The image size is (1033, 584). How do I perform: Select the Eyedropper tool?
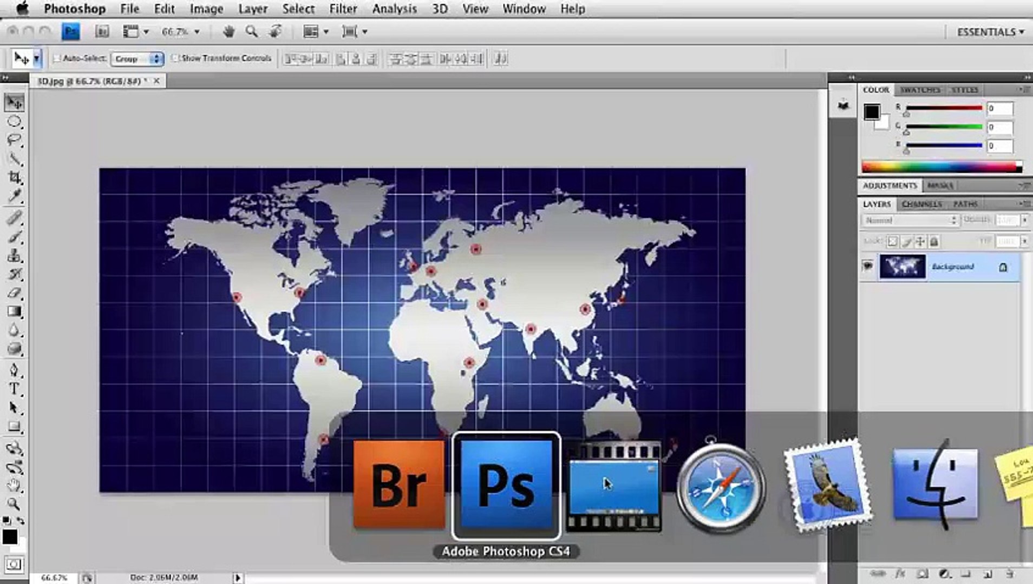click(14, 196)
